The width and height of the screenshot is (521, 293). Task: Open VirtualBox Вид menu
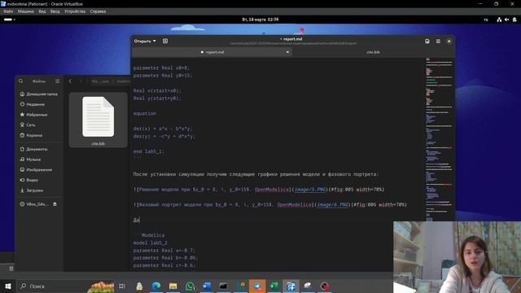(x=42, y=11)
